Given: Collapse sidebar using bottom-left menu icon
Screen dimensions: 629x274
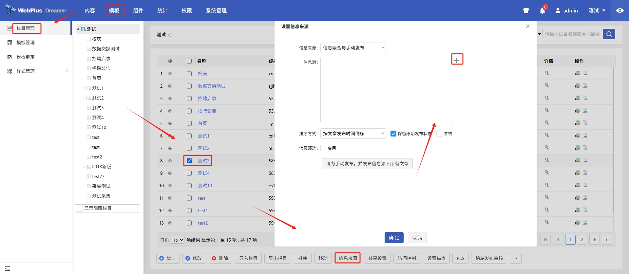Looking at the screenshot, I should click(7, 268).
